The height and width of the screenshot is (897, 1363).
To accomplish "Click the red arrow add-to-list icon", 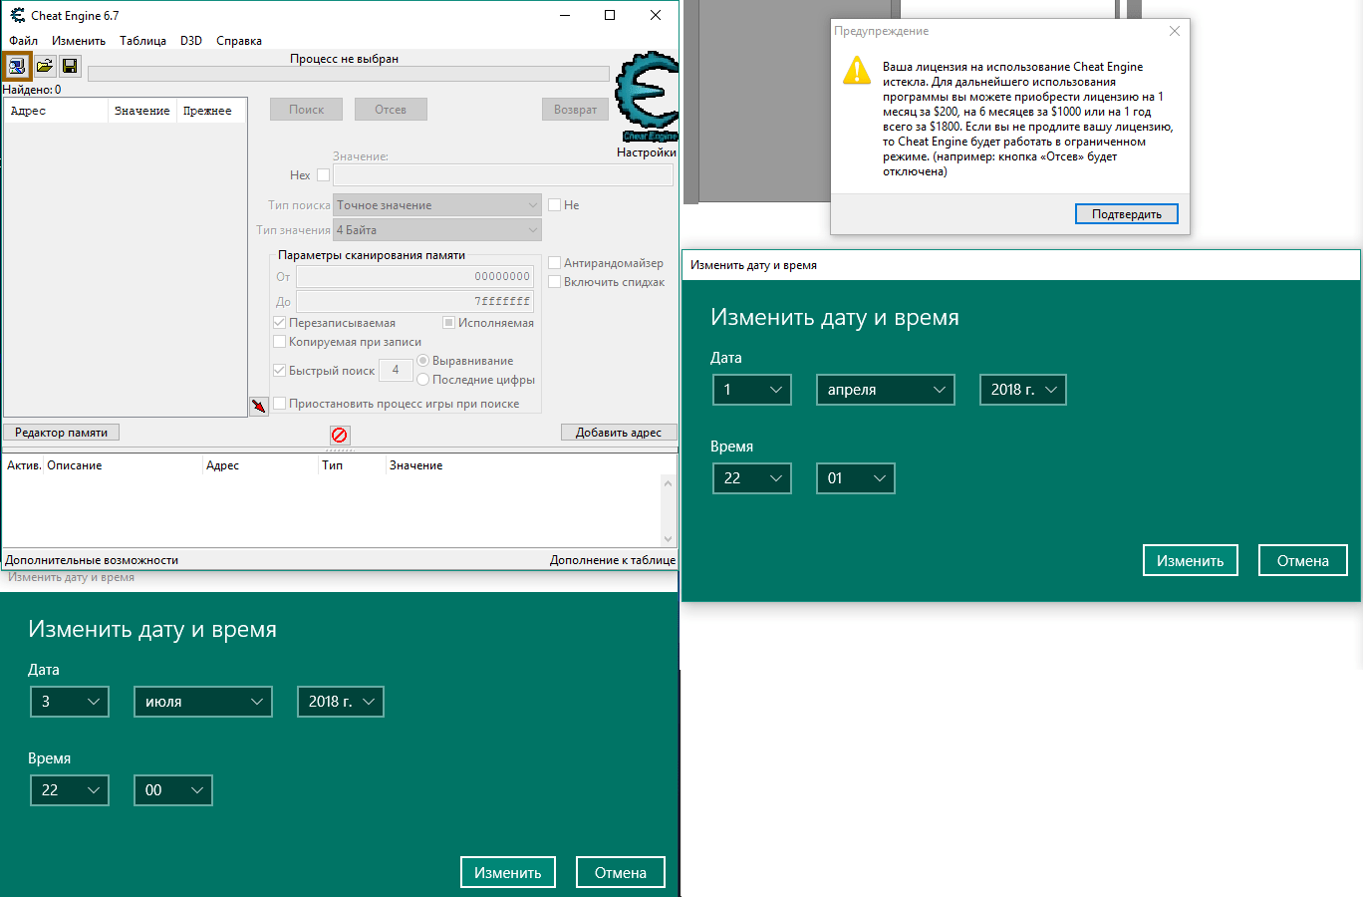I will [259, 406].
